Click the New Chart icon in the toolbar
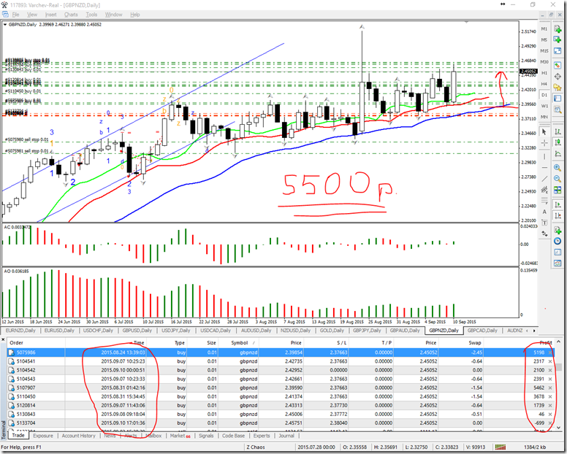Screen dimensions: 567x454 [x=558, y=29]
